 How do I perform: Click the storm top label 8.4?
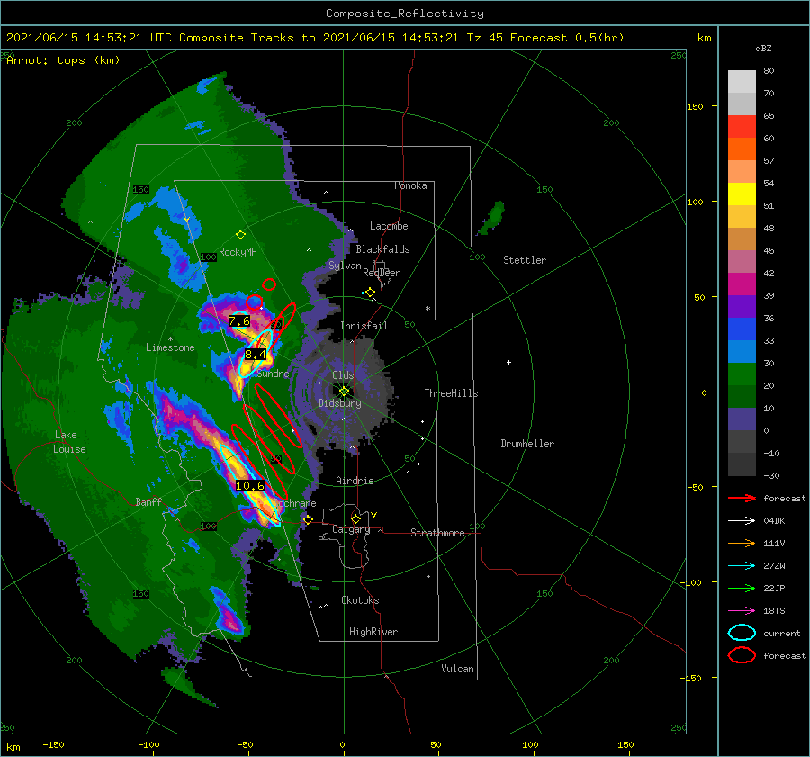click(x=256, y=354)
